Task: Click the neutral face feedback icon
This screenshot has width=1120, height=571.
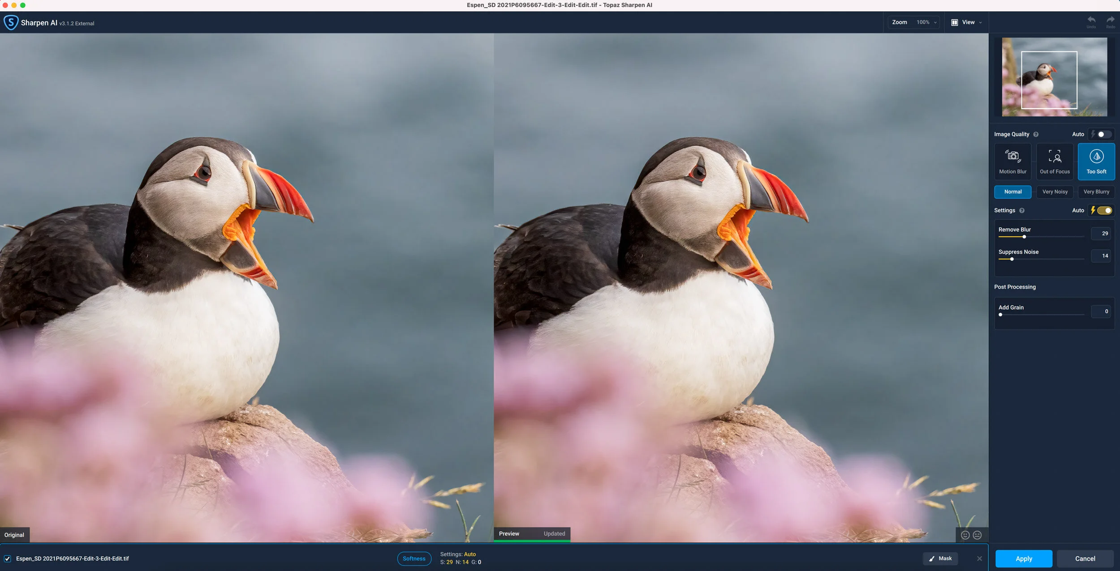Action: click(x=976, y=535)
